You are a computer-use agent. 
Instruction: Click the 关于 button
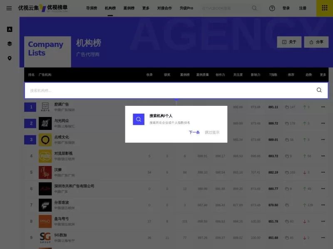point(289,42)
